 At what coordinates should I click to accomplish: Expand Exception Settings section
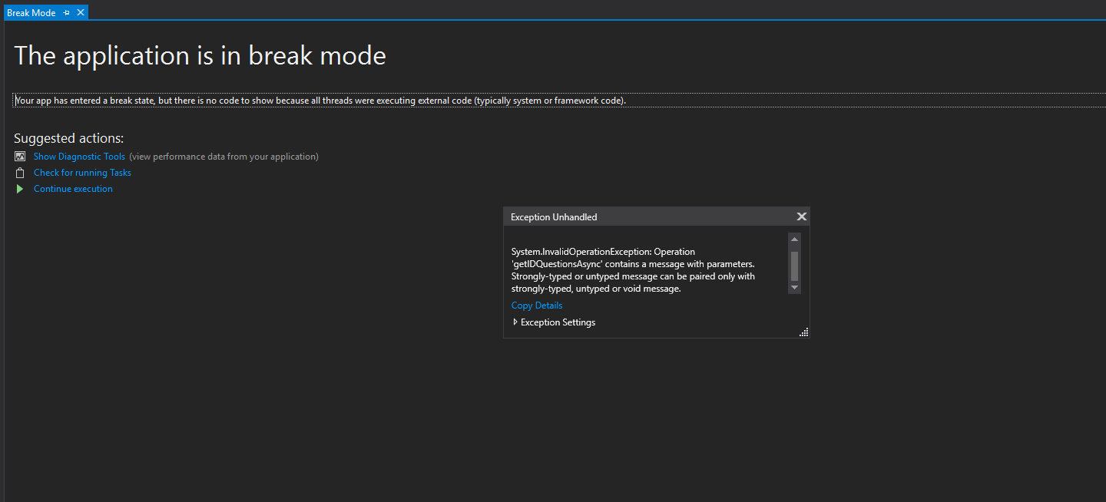[553, 322]
